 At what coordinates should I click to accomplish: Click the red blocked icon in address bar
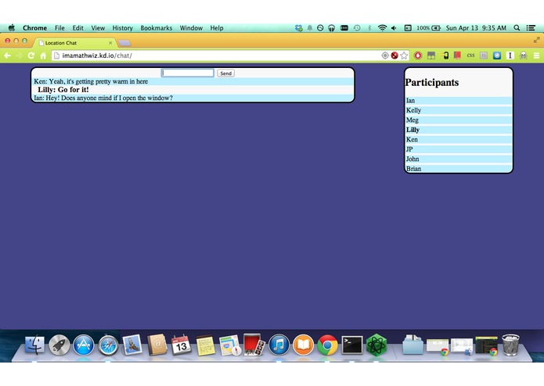point(394,55)
